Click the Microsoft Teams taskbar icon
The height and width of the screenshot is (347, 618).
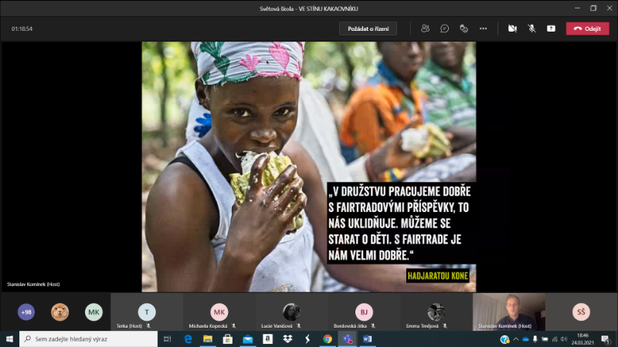click(x=347, y=339)
